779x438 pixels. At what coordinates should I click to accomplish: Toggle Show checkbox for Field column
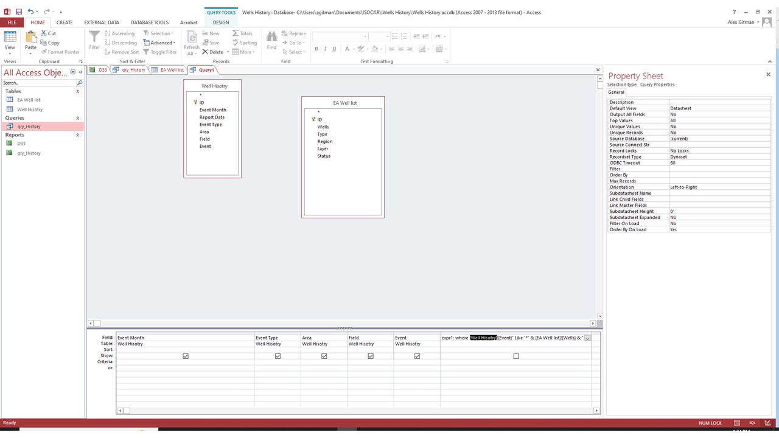coord(371,356)
